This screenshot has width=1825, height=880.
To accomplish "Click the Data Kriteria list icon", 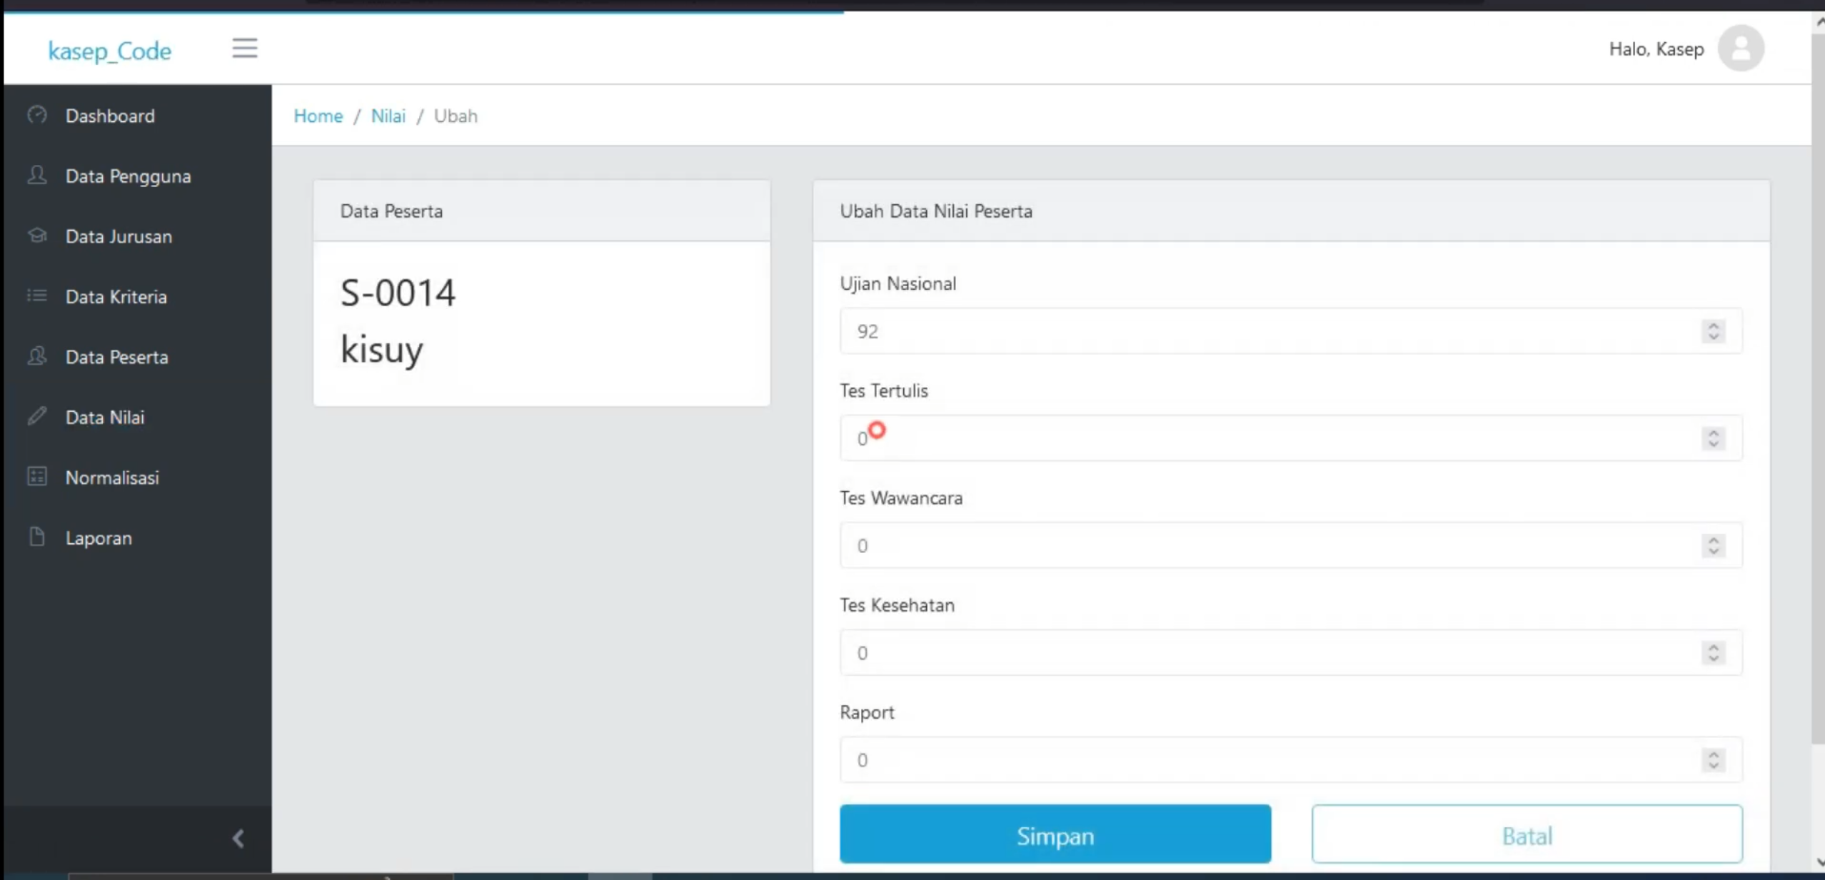I will 37,295.
